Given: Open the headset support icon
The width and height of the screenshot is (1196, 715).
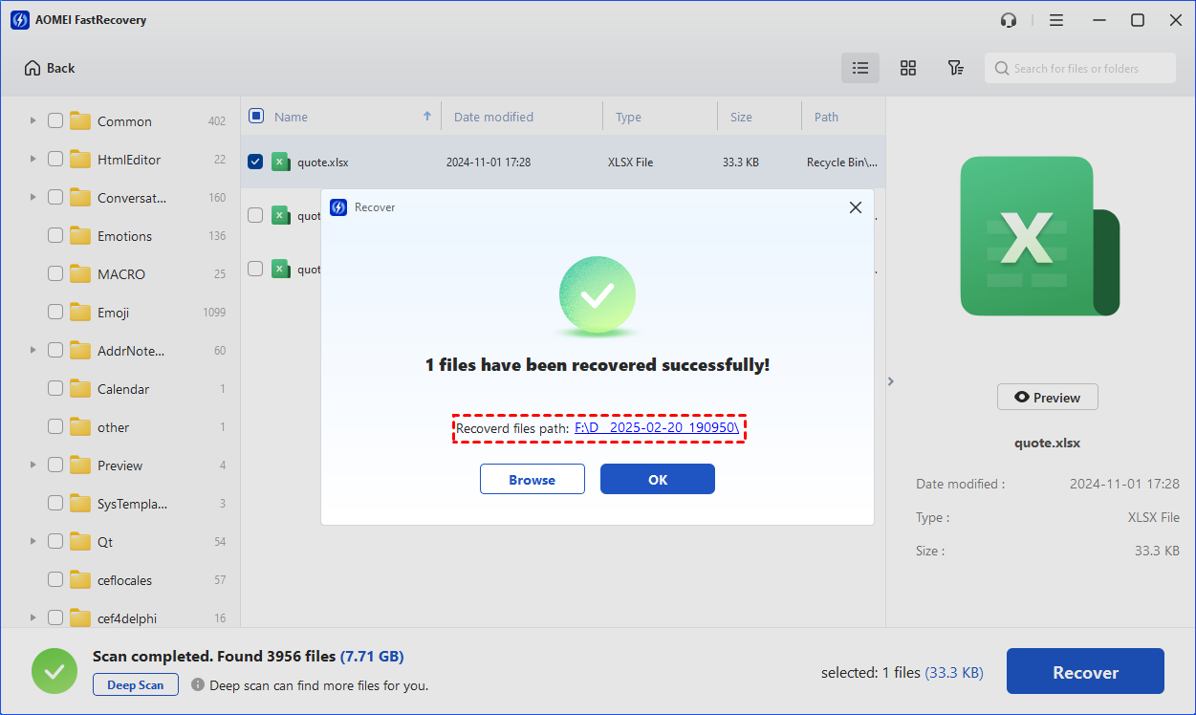Looking at the screenshot, I should (1009, 20).
